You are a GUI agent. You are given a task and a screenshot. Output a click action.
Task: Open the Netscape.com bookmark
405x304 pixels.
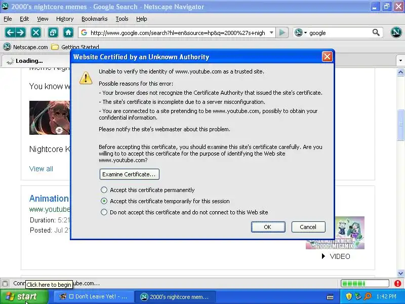coord(26,47)
